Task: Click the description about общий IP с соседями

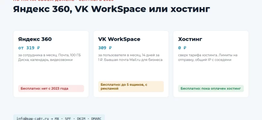Action: pos(208,57)
